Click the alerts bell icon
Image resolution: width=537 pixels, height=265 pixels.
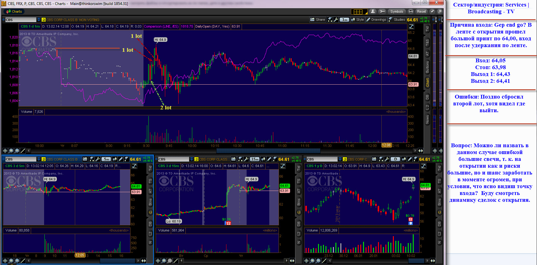tap(373, 11)
